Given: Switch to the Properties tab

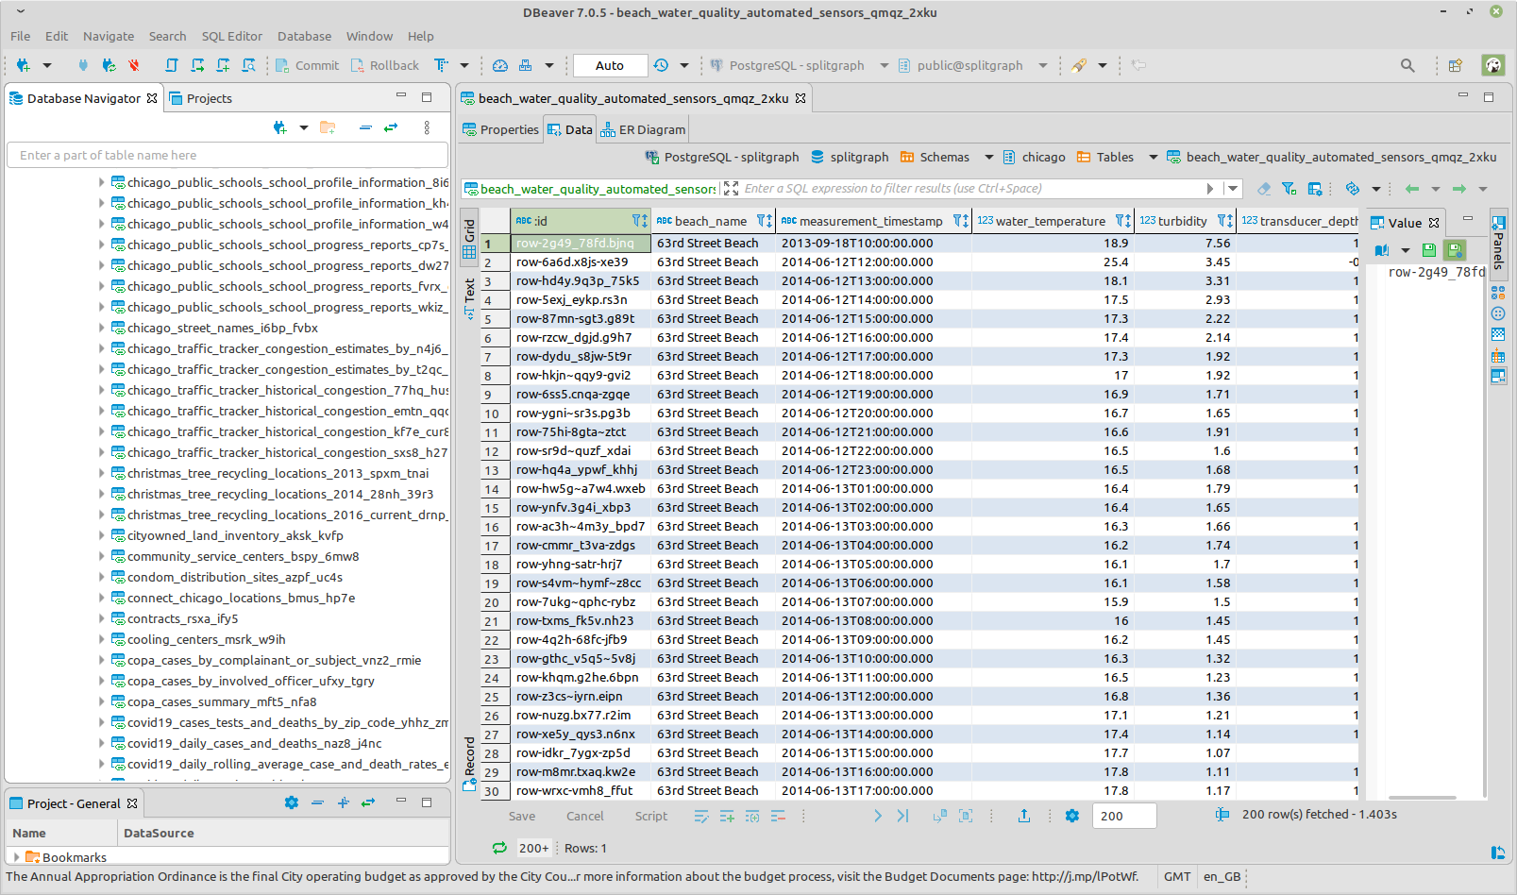Looking at the screenshot, I should tap(500, 129).
